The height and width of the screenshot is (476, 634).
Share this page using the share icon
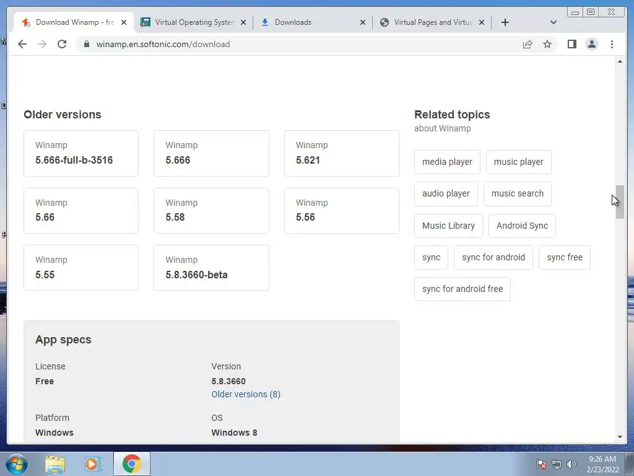tap(528, 44)
